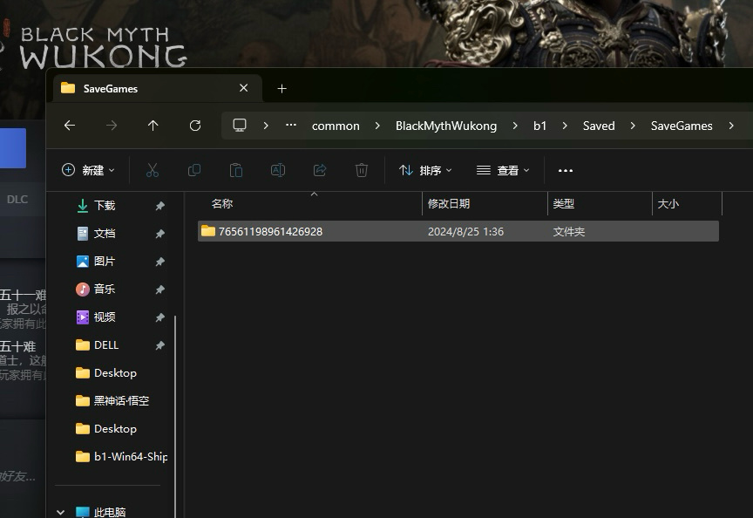This screenshot has height=518, width=753.
Task: Sort by the 大小 (Size) column header
Action: click(x=687, y=204)
